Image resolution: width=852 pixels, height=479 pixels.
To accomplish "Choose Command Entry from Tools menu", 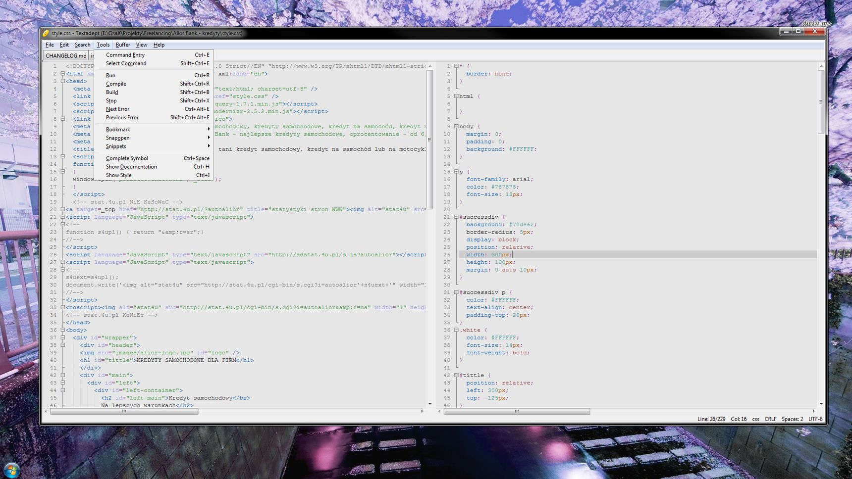I will coord(154,55).
